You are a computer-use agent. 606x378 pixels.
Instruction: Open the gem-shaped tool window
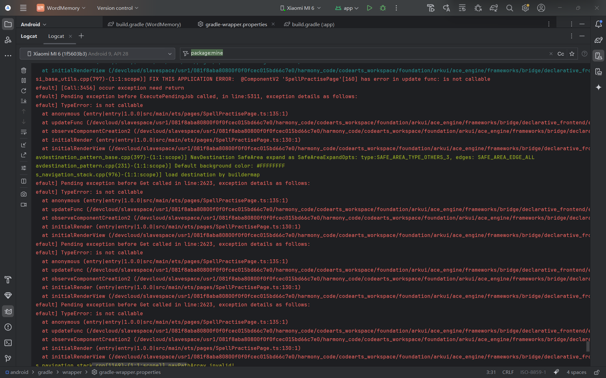click(8, 295)
